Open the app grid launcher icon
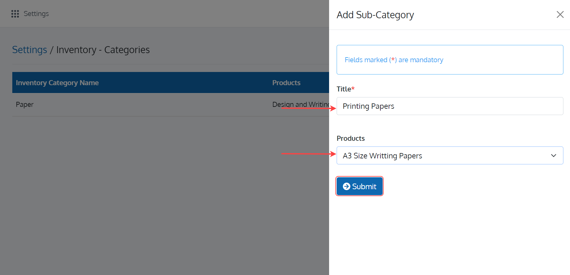The width and height of the screenshot is (570, 275). (15, 14)
